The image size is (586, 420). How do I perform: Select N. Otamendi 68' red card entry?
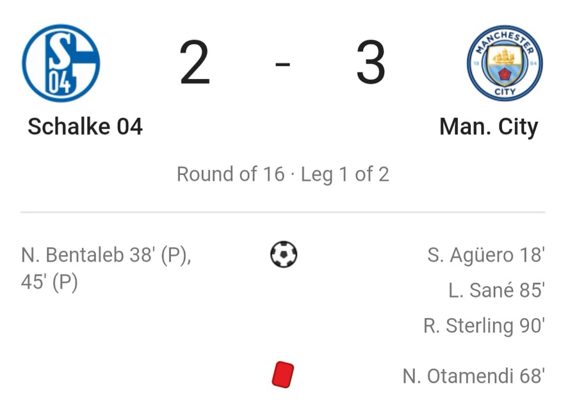473,376
